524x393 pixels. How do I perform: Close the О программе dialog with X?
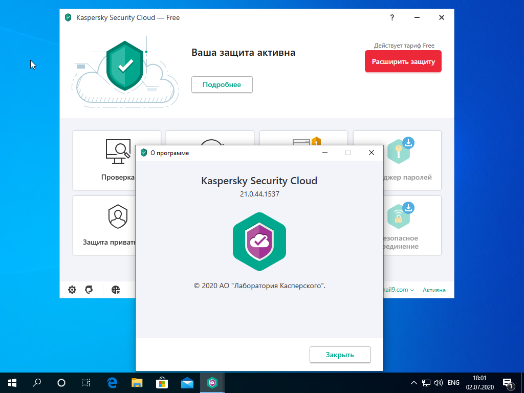[x=372, y=152]
